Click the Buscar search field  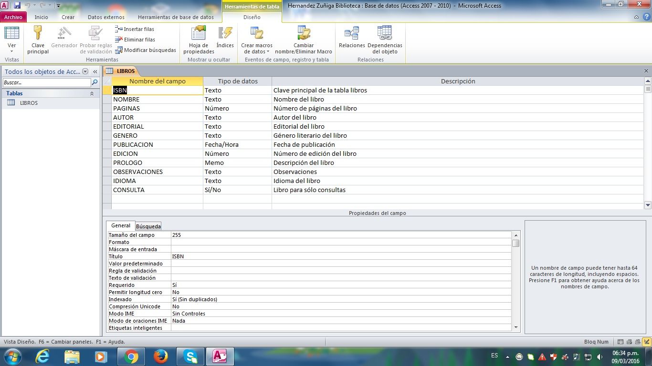click(46, 82)
